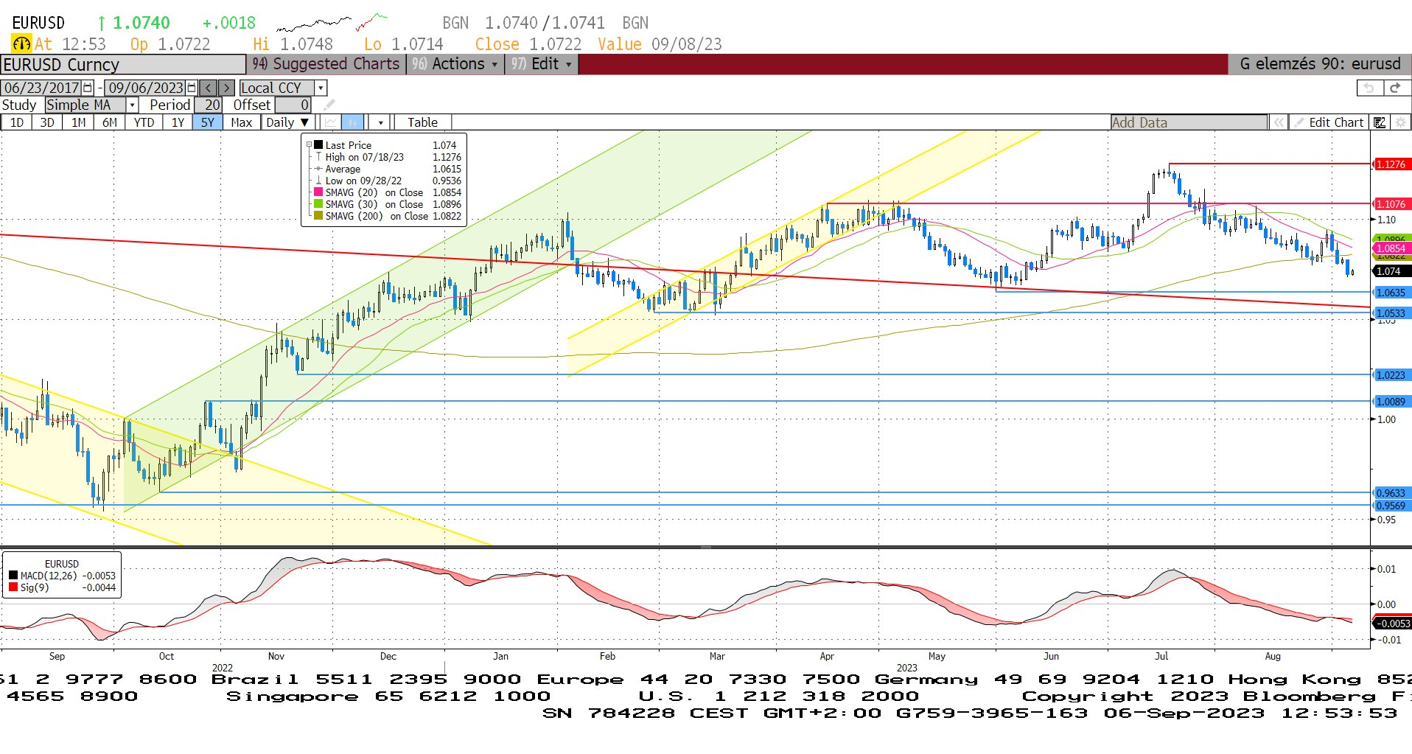The width and height of the screenshot is (1412, 754).
Task: Open the end date calendar picker
Action: click(192, 88)
